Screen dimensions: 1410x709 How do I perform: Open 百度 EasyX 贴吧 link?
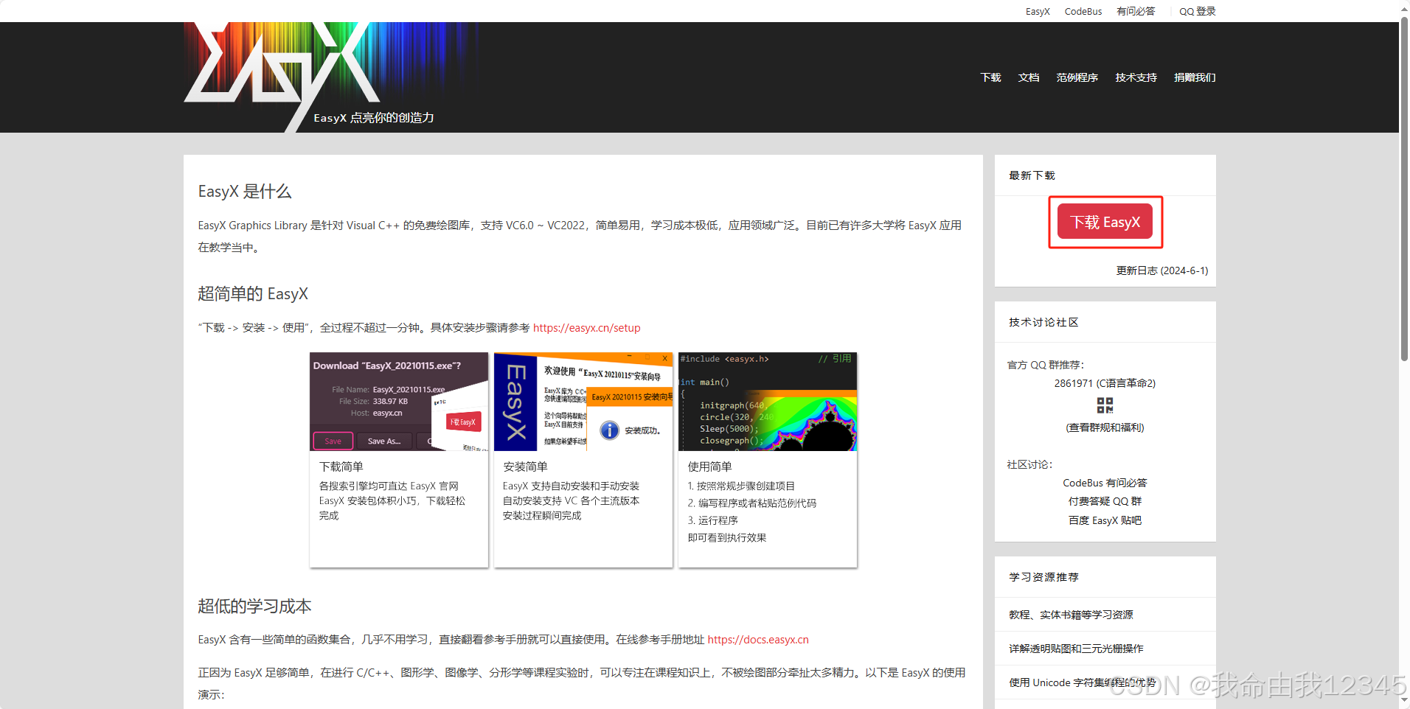(x=1105, y=520)
